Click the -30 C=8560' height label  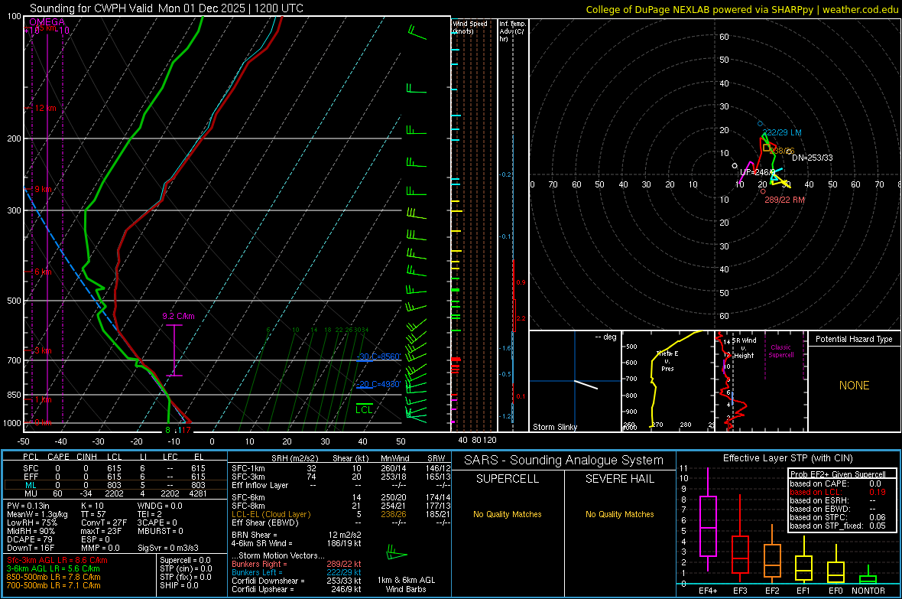pyautogui.click(x=378, y=356)
